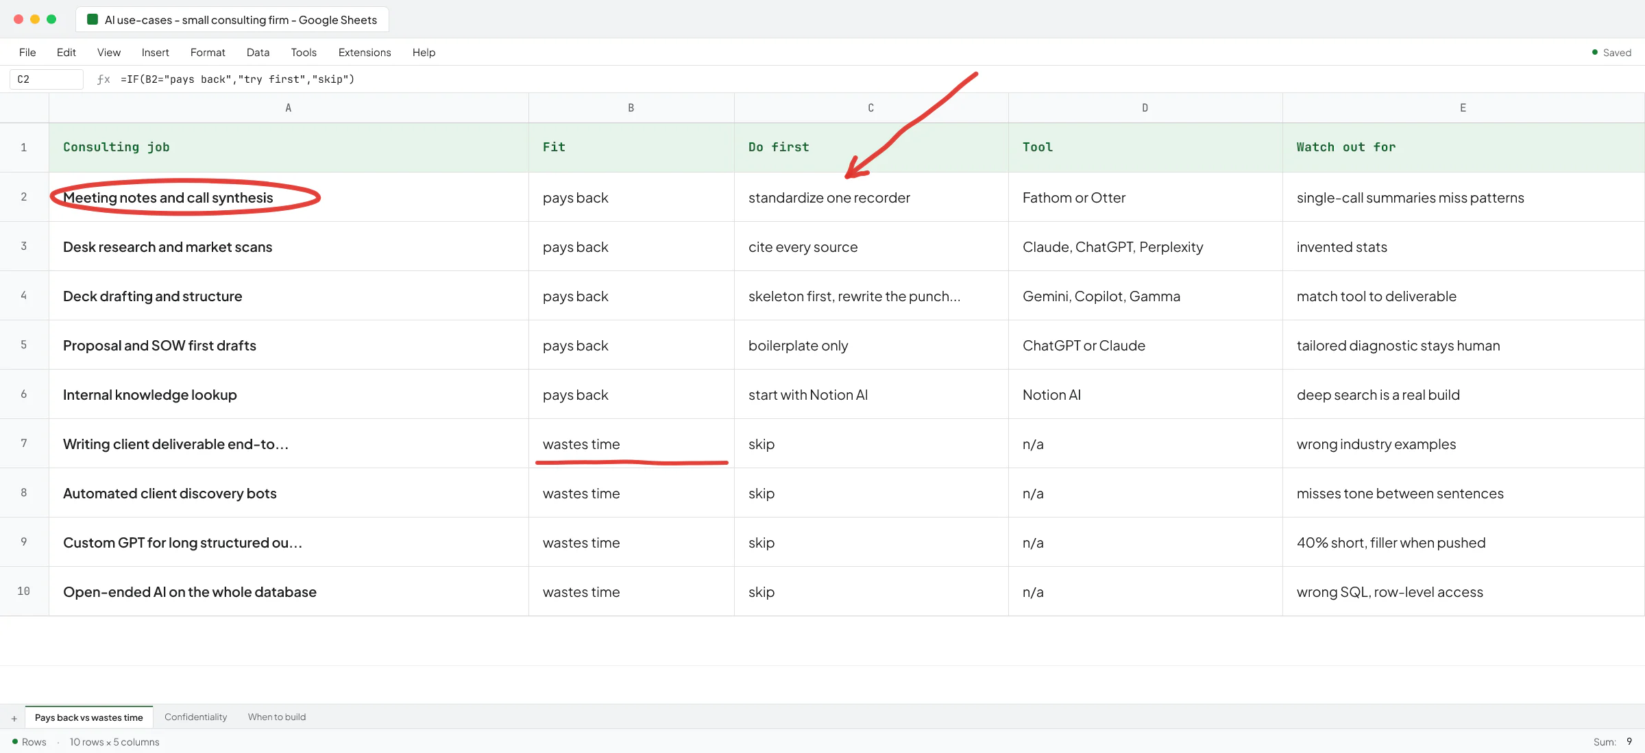The height and width of the screenshot is (753, 1645).
Task: Switch to the Confidentiality sheet tab
Action: 195,717
